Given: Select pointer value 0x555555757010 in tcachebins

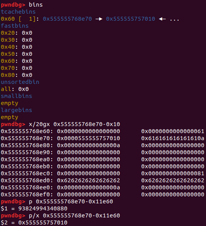Looking at the screenshot, I should coord(131,19).
